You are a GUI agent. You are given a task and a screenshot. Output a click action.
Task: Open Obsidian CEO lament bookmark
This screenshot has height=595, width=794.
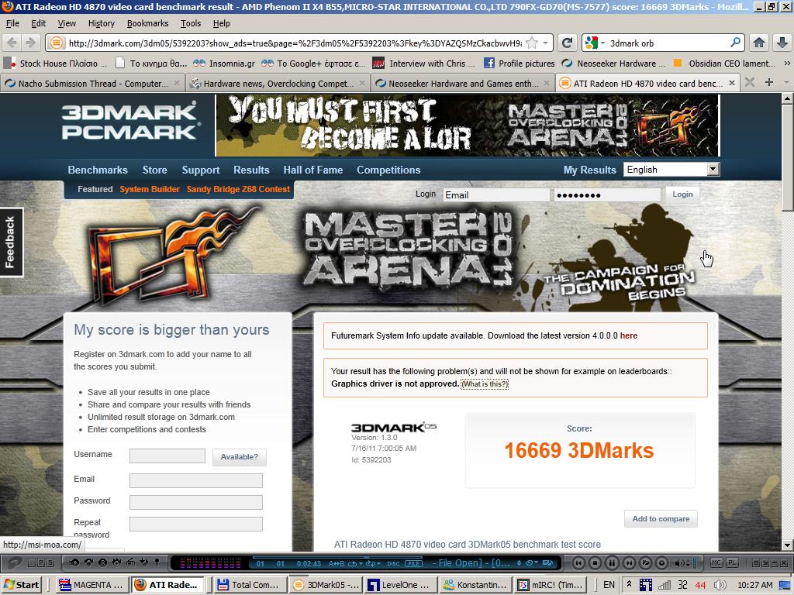pos(725,64)
